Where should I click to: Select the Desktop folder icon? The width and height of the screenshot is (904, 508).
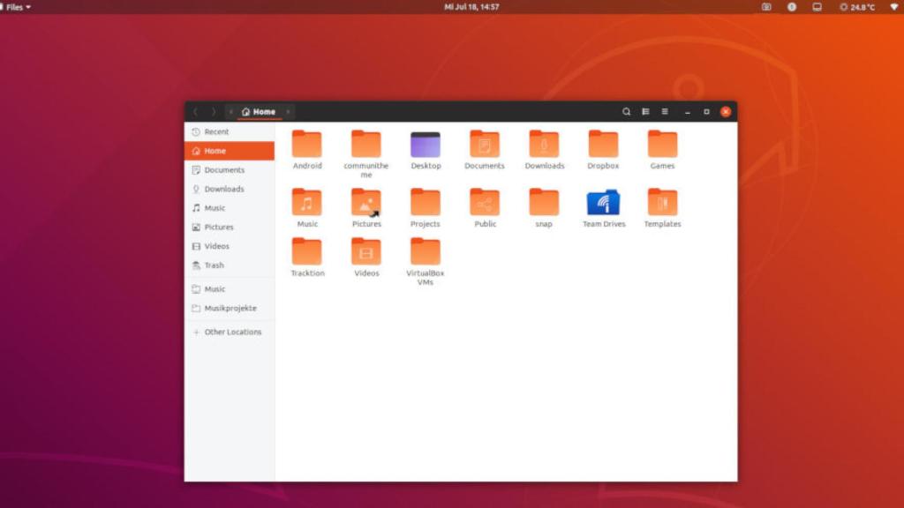click(x=426, y=144)
